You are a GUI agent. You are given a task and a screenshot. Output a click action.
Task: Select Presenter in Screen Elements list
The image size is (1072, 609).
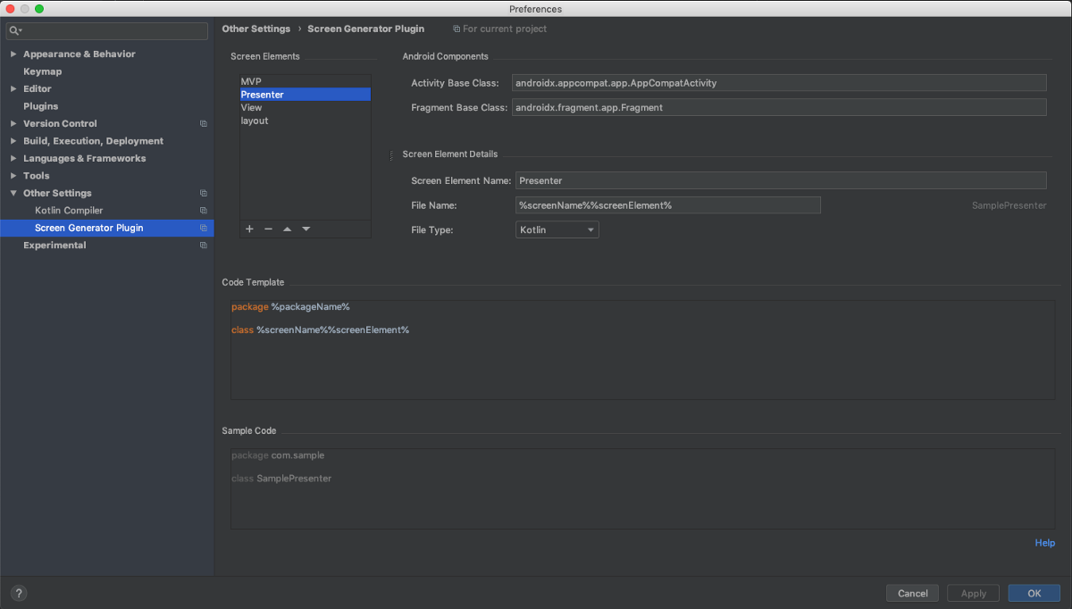pos(305,95)
